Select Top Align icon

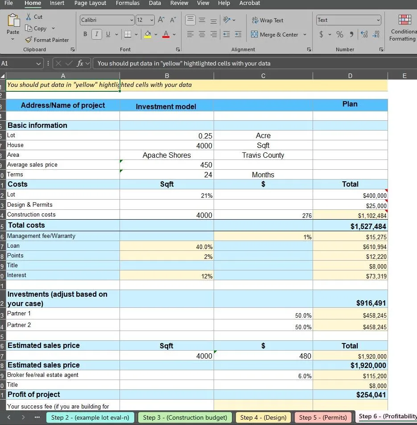(190, 20)
